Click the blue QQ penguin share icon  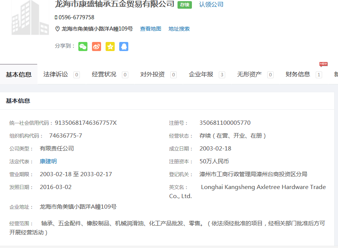tap(124, 46)
